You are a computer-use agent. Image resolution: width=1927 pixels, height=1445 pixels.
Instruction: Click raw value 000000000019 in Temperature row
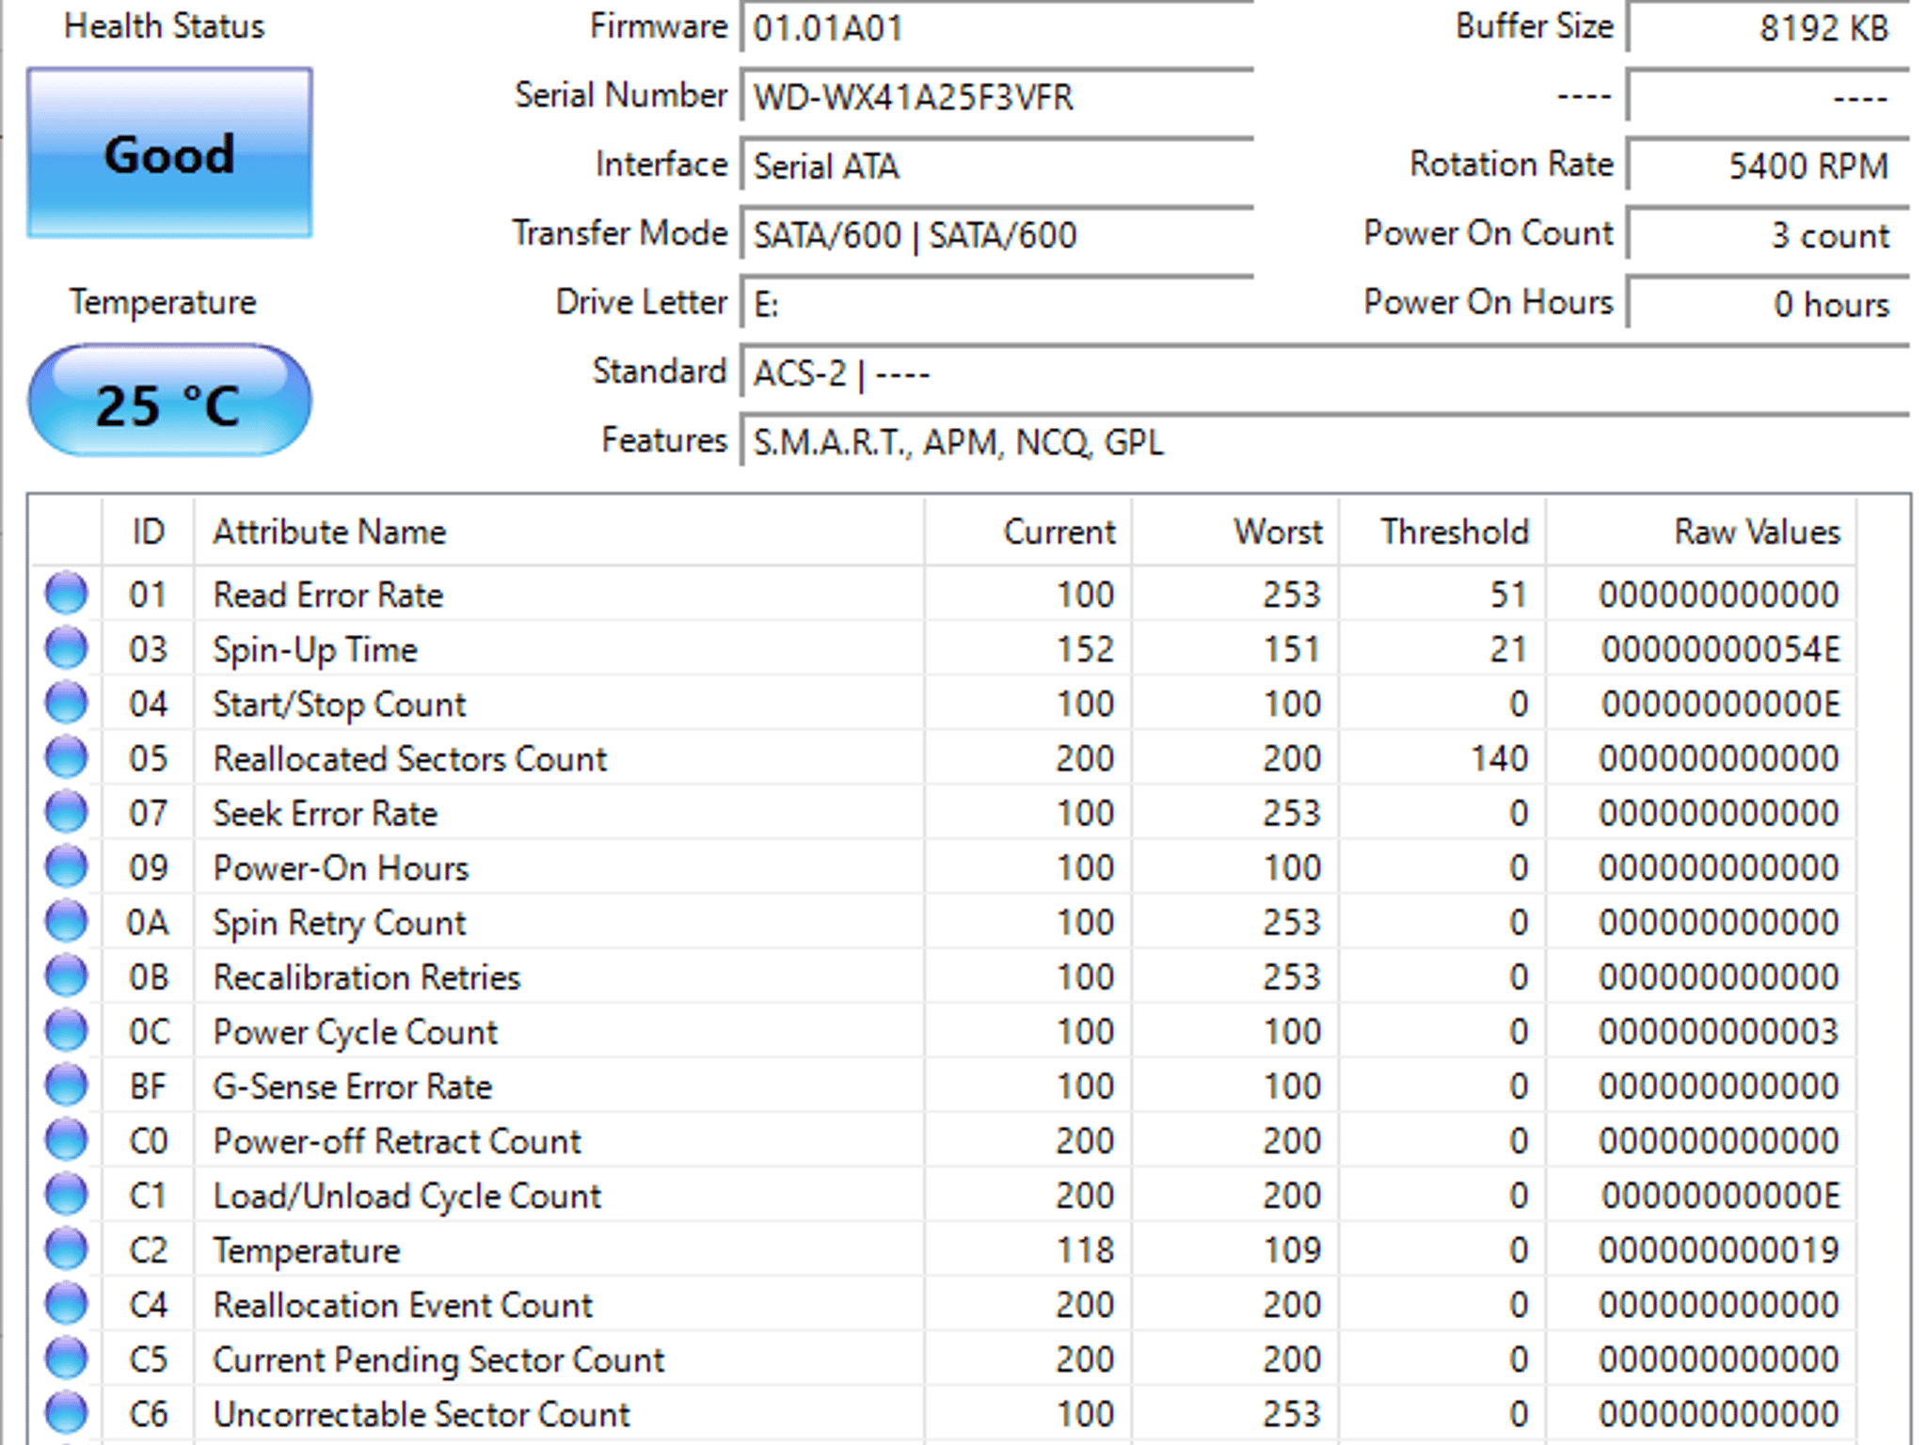pos(1718,1249)
